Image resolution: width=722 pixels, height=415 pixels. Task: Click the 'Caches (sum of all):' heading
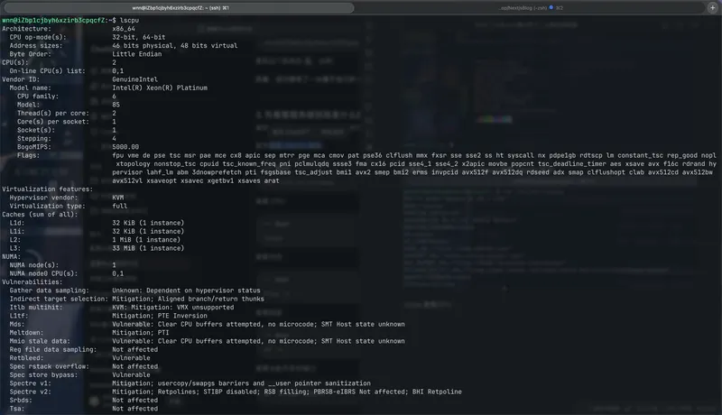(40, 215)
